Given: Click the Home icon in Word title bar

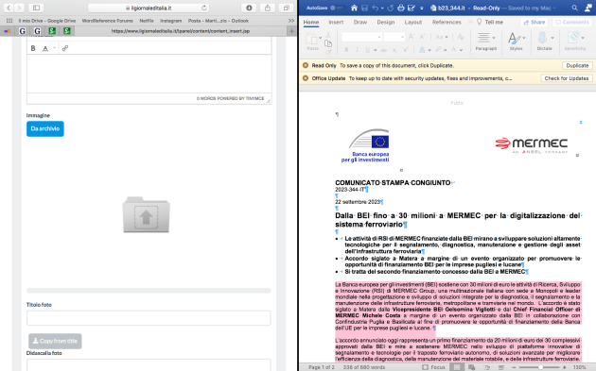Looking at the screenshot, I should [354, 8].
